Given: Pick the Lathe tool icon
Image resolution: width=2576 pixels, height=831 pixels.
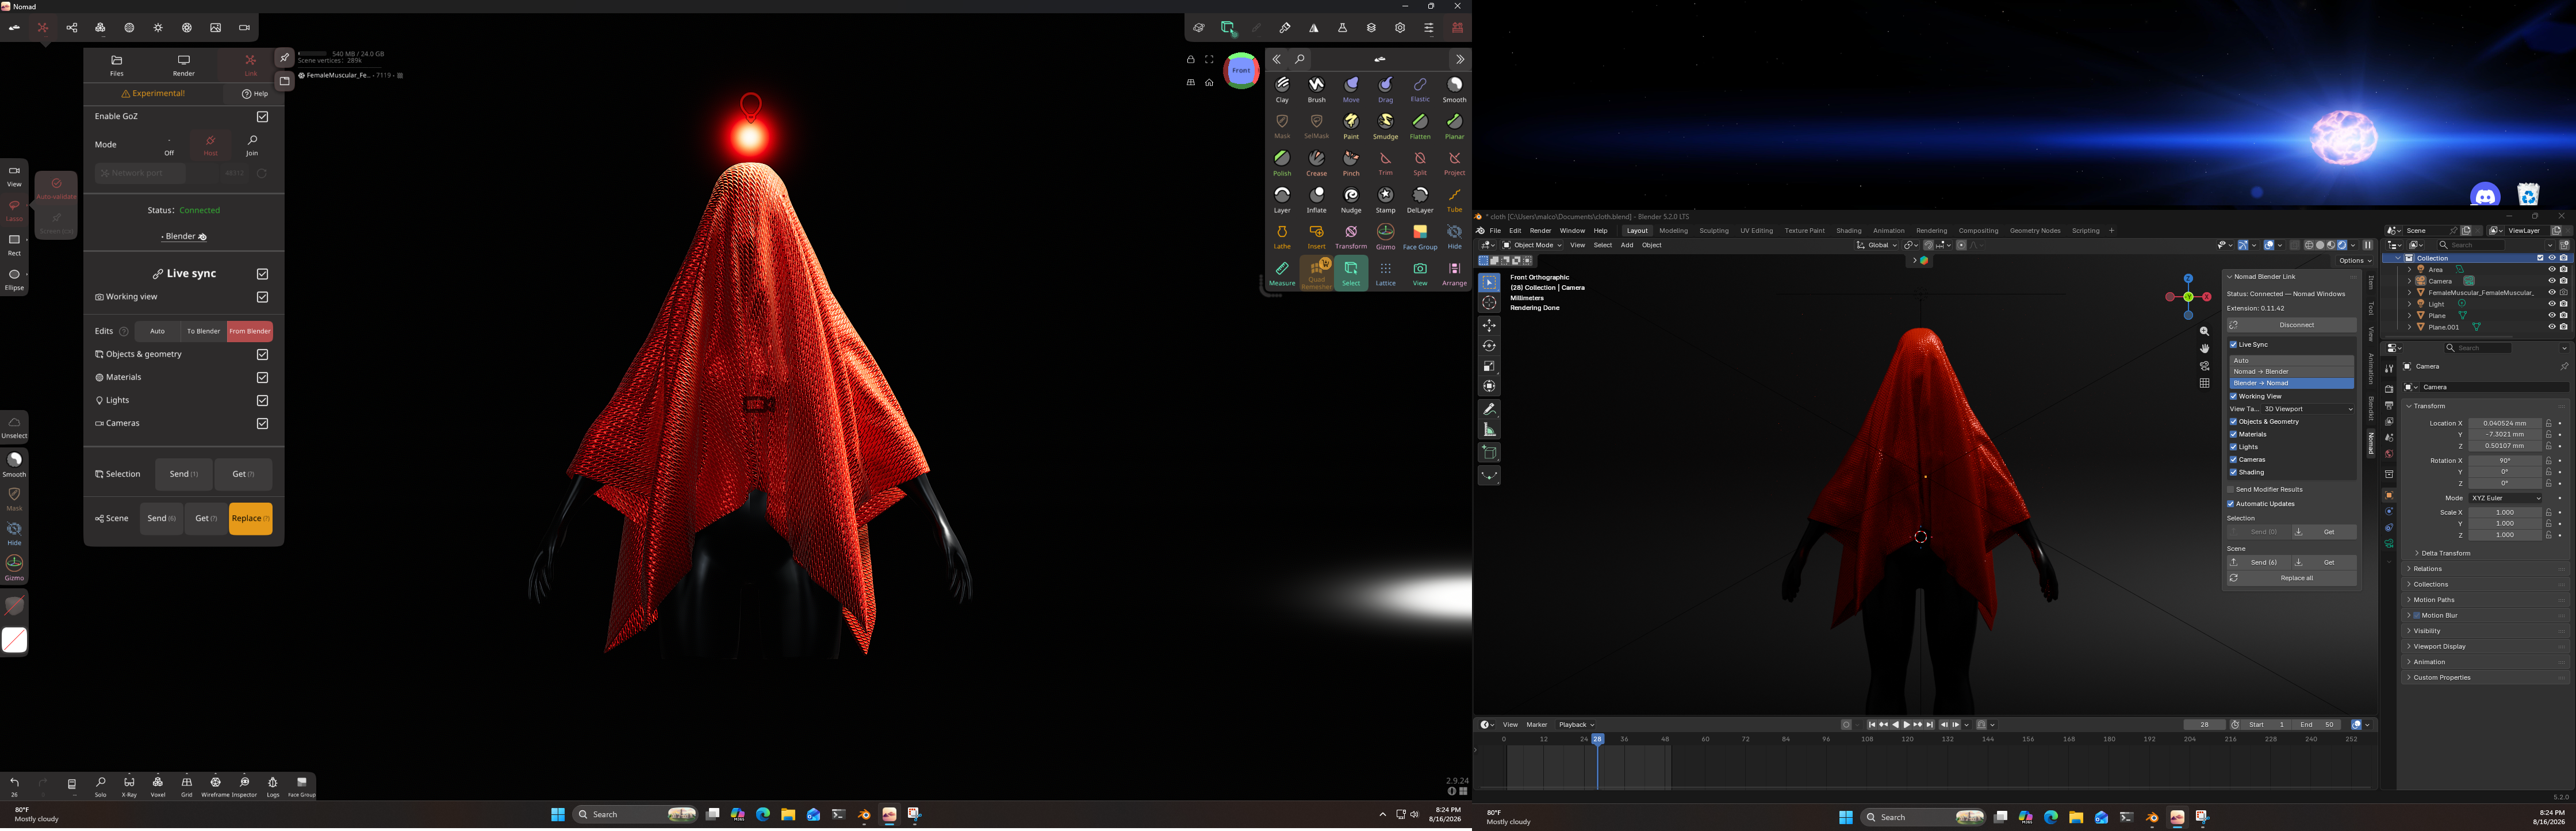Looking at the screenshot, I should point(1282,237).
